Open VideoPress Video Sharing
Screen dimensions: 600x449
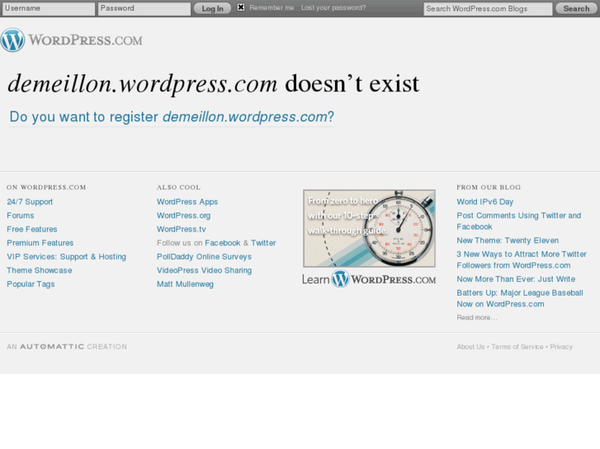point(205,270)
